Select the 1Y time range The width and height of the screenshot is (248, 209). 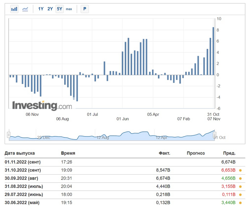click(41, 9)
